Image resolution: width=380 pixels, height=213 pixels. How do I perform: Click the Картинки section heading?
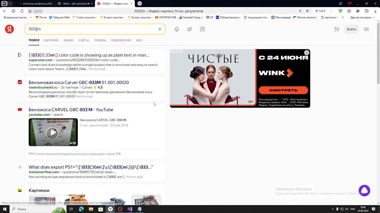pos(39,190)
